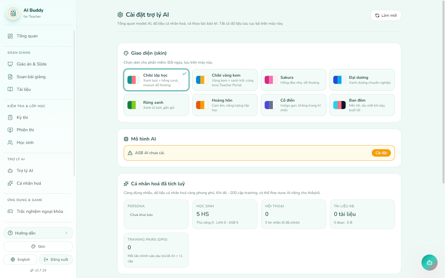Click the Skin button in sidebar
This screenshot has width=445, height=278.
(x=38, y=246)
